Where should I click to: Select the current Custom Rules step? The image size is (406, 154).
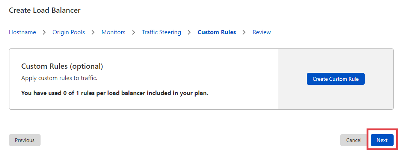(217, 32)
